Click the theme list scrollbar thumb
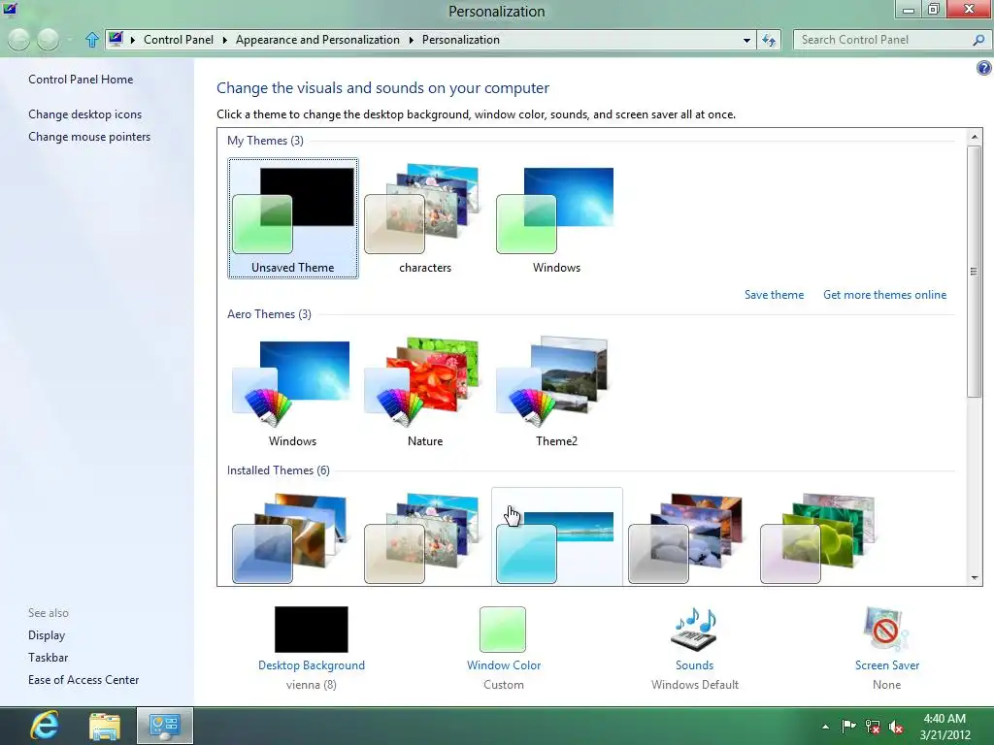Screen dimensions: 994x745 pyautogui.click(x=975, y=272)
